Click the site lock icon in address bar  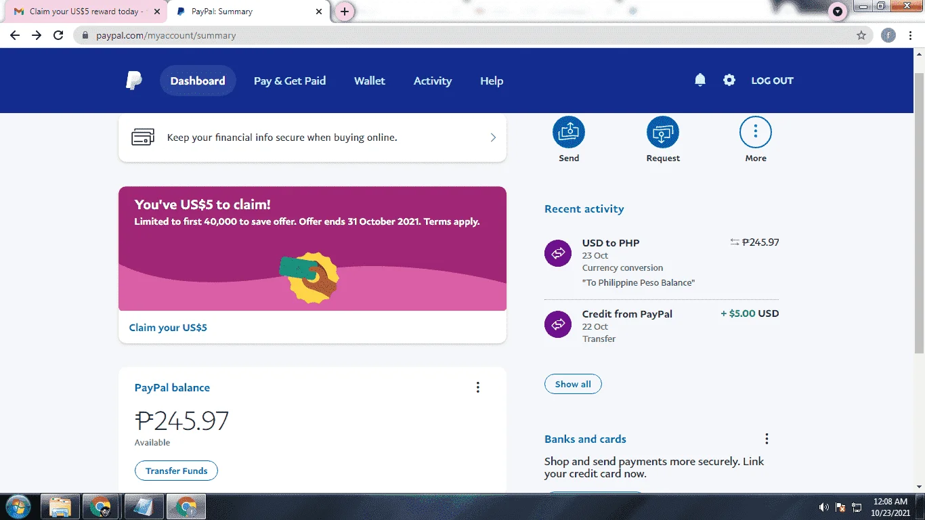pyautogui.click(x=85, y=35)
